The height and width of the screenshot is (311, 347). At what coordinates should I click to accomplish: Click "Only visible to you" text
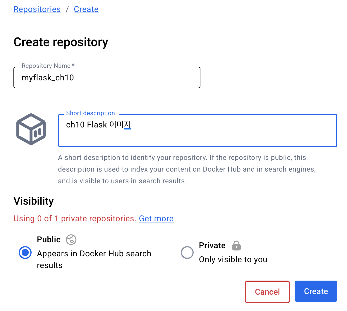233,260
